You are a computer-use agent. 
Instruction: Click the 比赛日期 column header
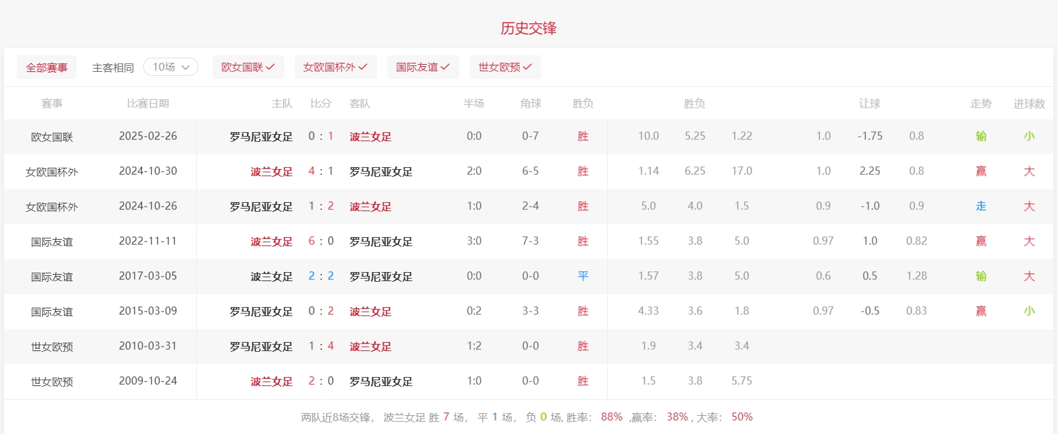click(x=148, y=104)
